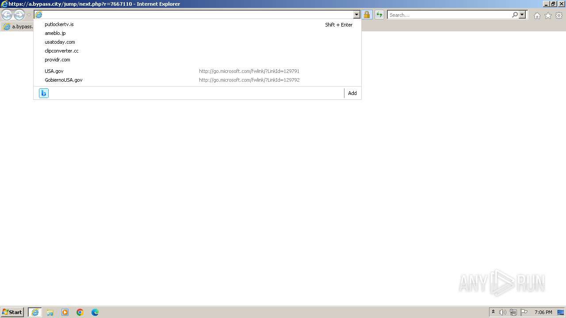Open the Windows Start menu
Image resolution: width=566 pixels, height=318 pixels.
(x=12, y=312)
